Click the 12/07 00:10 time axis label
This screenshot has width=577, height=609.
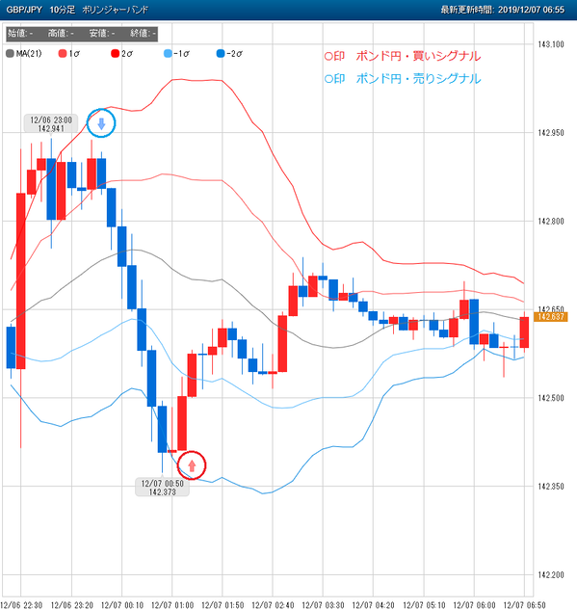[x=122, y=605]
